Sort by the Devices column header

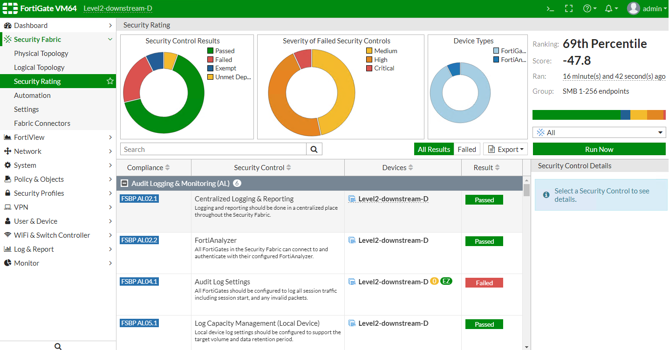tap(398, 168)
